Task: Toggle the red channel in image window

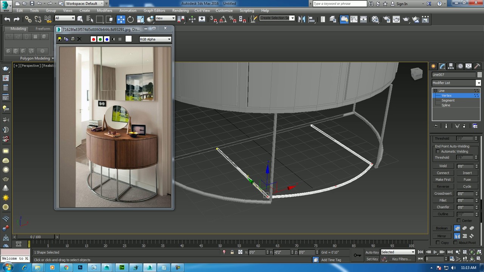Action: 93,39
